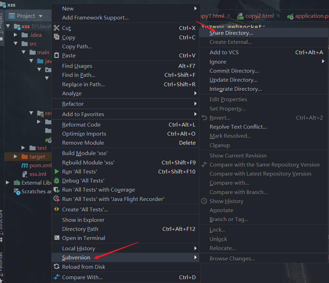Choose Update Directory... menu entry

[x=263, y=80]
